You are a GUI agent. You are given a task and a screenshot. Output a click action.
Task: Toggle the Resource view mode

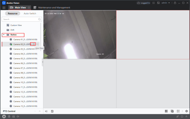[13, 13]
